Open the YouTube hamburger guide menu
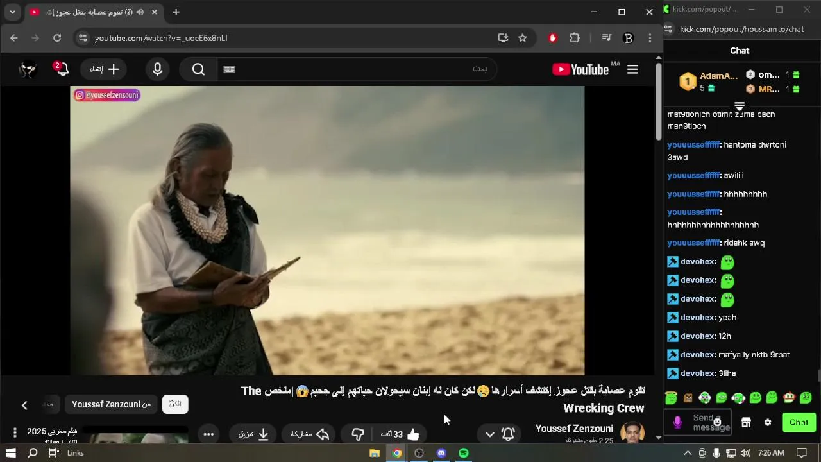This screenshot has height=462, width=821. click(x=632, y=69)
